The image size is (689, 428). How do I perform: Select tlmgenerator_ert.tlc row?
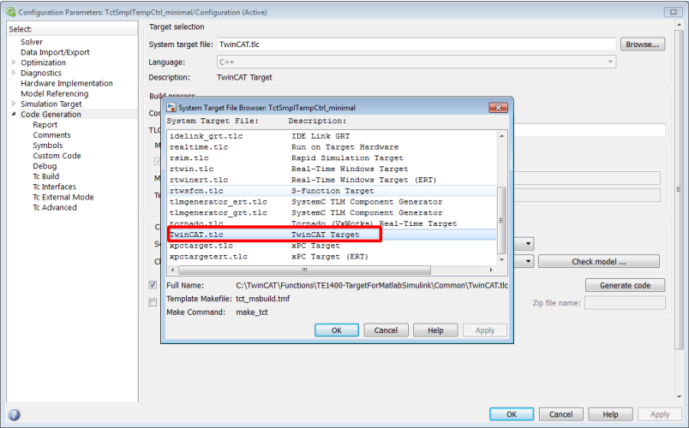click(x=333, y=202)
